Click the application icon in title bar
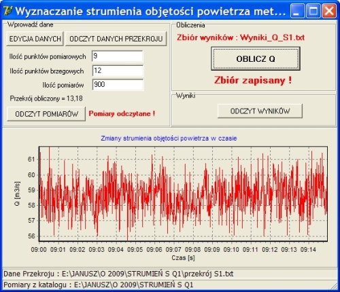Viewport: 340px width, 292px height. [x=7, y=11]
